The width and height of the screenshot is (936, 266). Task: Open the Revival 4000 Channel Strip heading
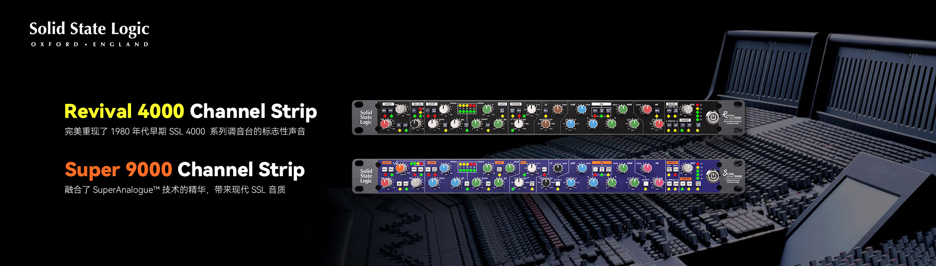point(191,112)
